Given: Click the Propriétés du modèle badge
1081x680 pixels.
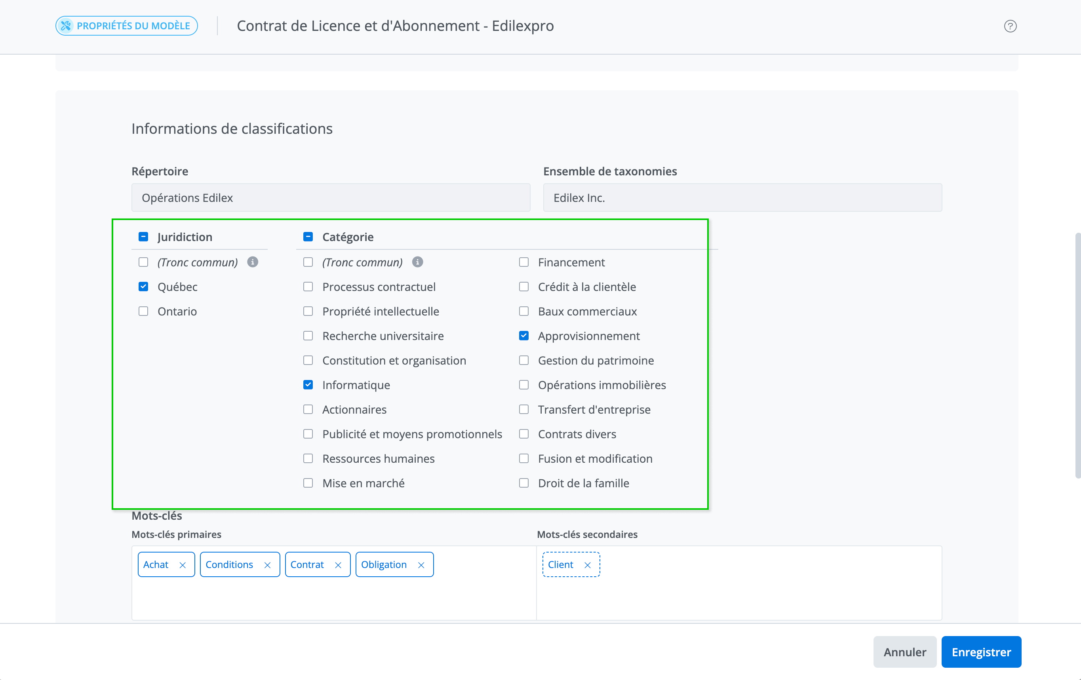Looking at the screenshot, I should pos(127,26).
